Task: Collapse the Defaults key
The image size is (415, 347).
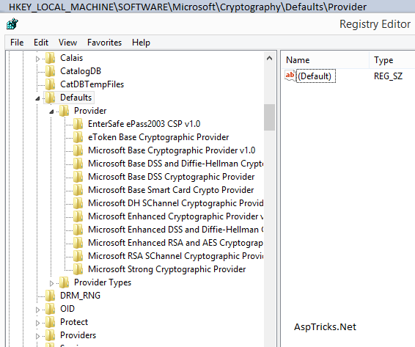Action: (x=37, y=98)
